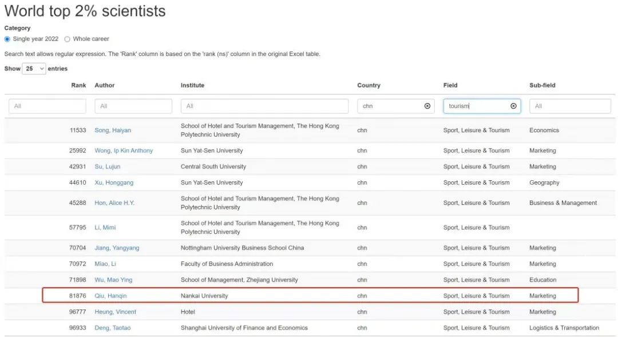This screenshot has width=618, height=337.
Task: Click the Author filter input box
Action: coord(133,106)
